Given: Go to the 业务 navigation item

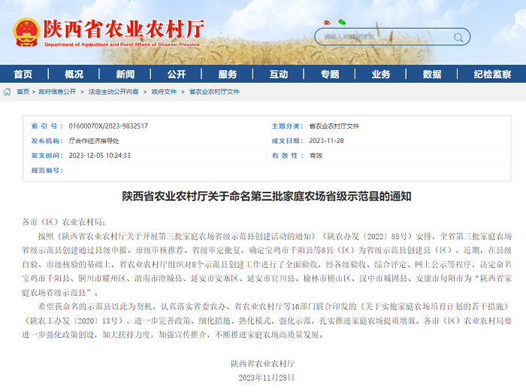Looking at the screenshot, I should (381, 74).
